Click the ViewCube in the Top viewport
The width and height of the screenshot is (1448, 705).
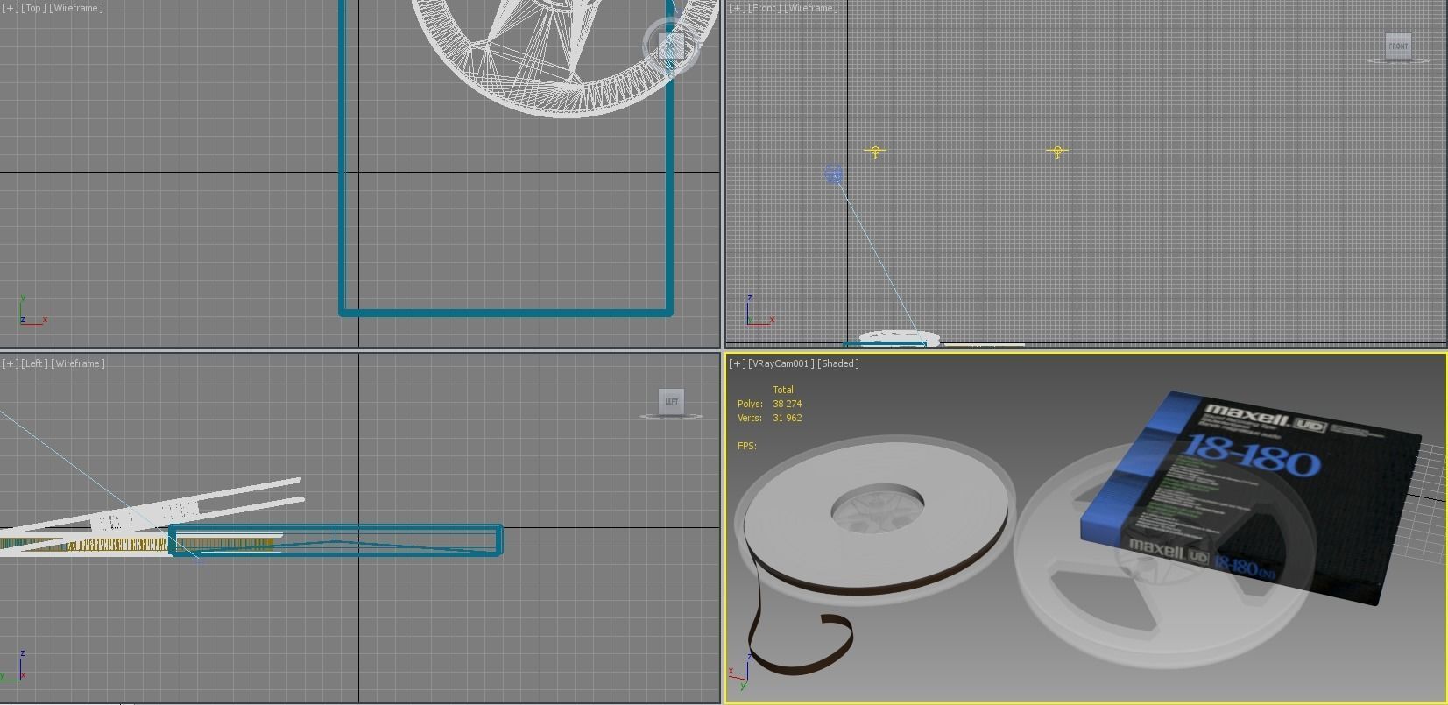671,46
